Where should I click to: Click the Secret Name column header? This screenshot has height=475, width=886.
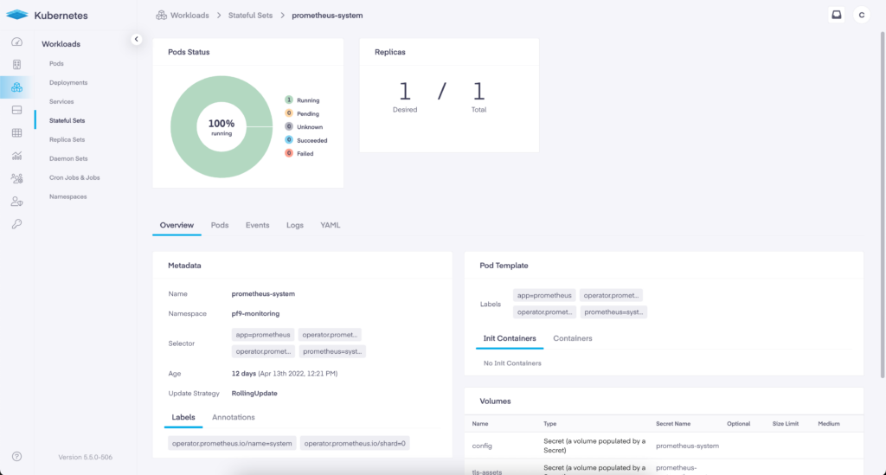673,424
